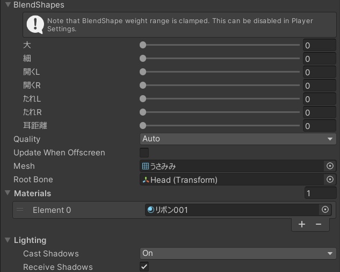The width and height of the screenshot is (340, 272).
Task: Open the Quality dropdown set to Auto
Action: tap(237, 139)
